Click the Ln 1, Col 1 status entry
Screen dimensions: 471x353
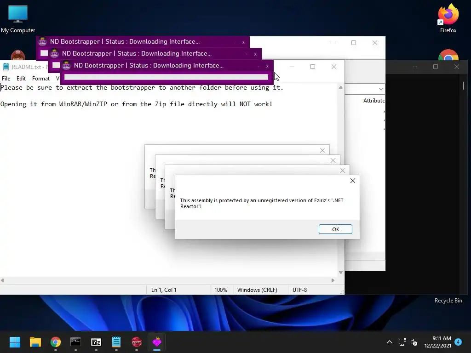tap(164, 290)
